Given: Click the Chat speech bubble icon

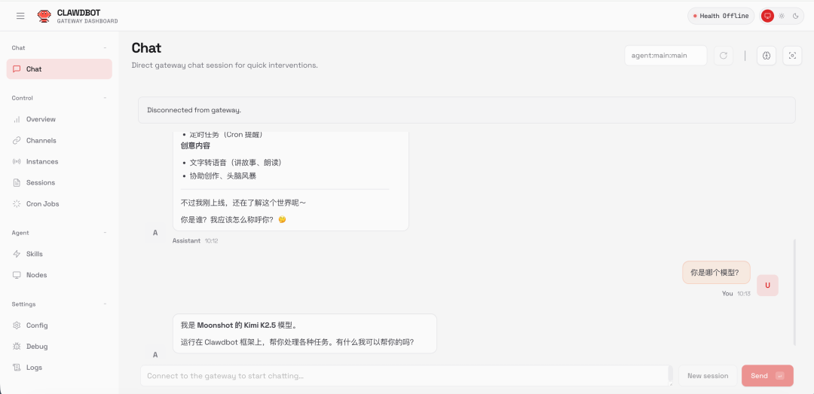Looking at the screenshot, I should pos(17,69).
